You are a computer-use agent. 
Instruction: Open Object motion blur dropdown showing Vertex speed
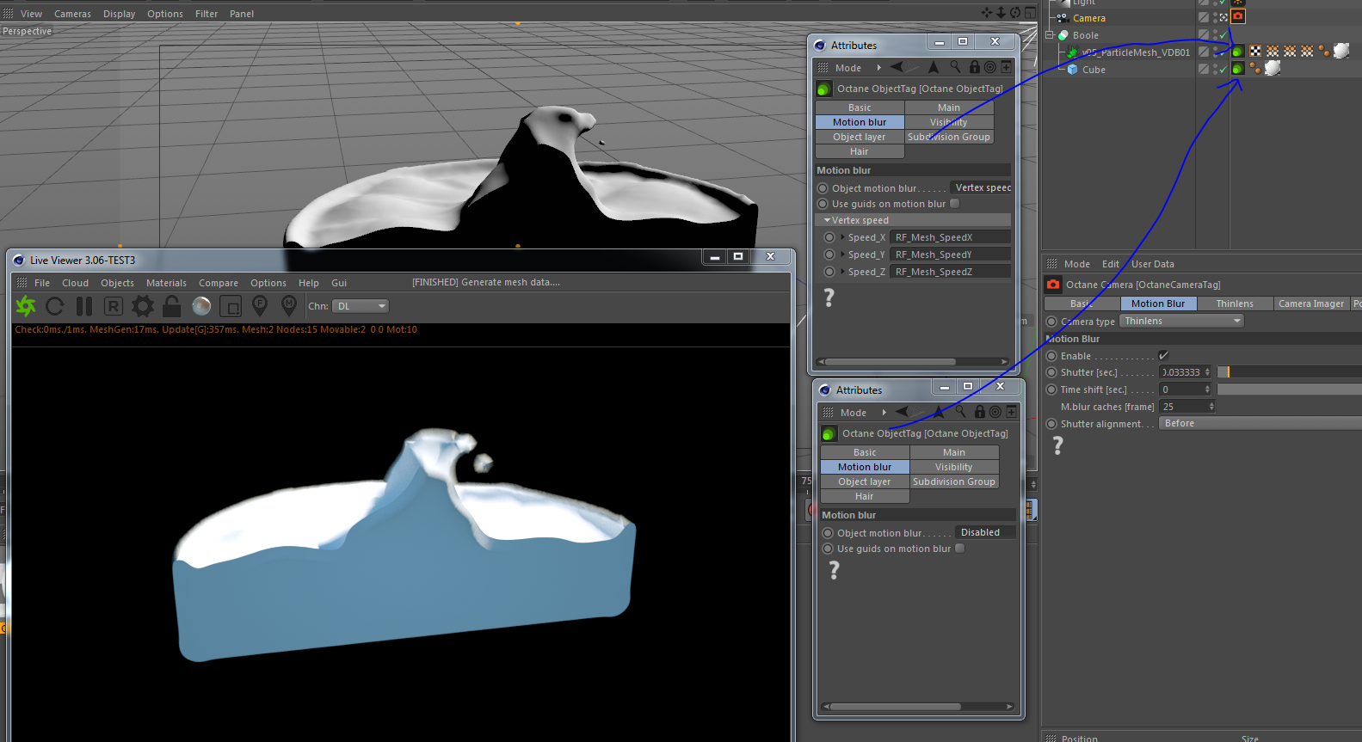coord(982,187)
